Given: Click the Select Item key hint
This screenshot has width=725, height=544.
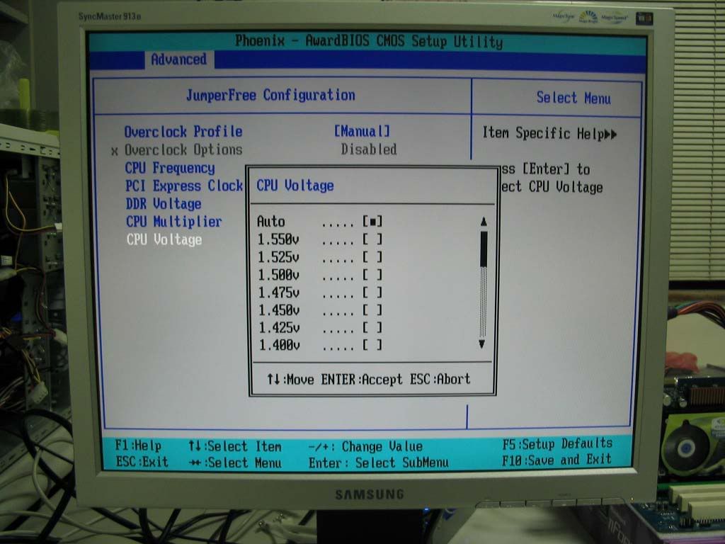Looking at the screenshot, I should coord(235,446).
